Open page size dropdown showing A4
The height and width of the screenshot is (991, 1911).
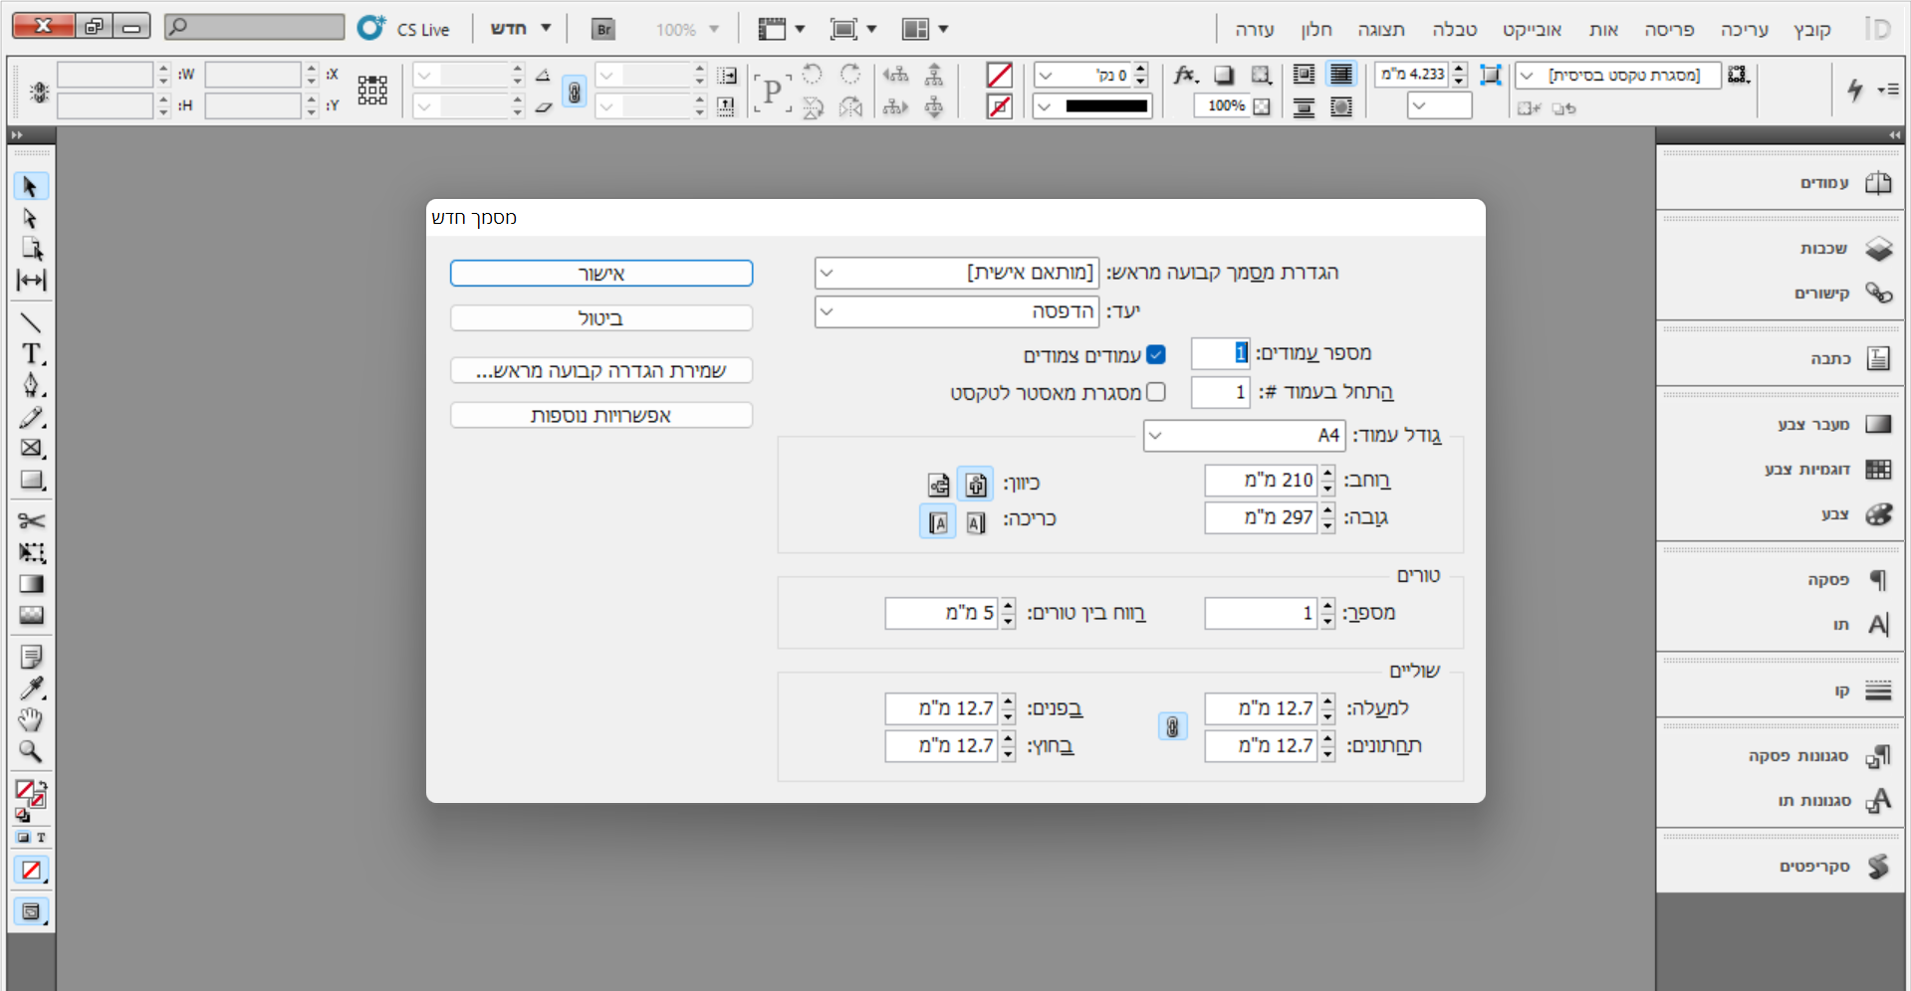click(x=1244, y=436)
